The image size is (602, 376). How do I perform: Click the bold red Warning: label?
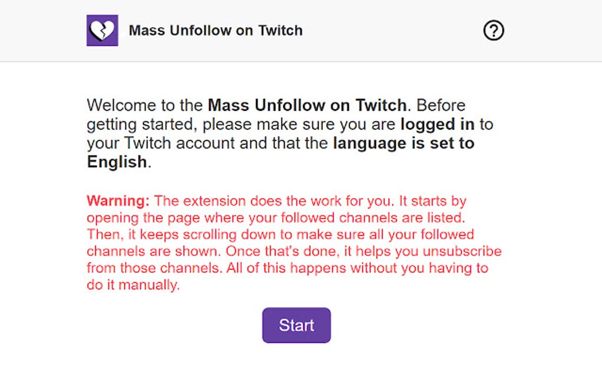point(118,200)
